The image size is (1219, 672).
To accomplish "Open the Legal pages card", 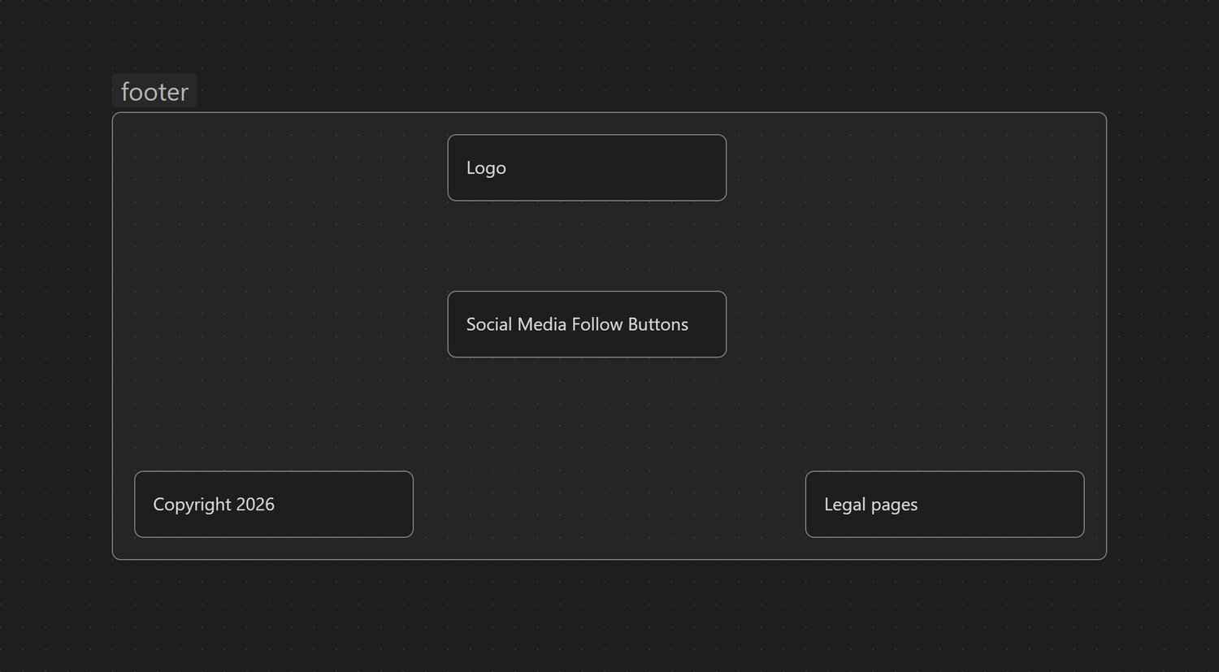I will pyautogui.click(x=944, y=504).
